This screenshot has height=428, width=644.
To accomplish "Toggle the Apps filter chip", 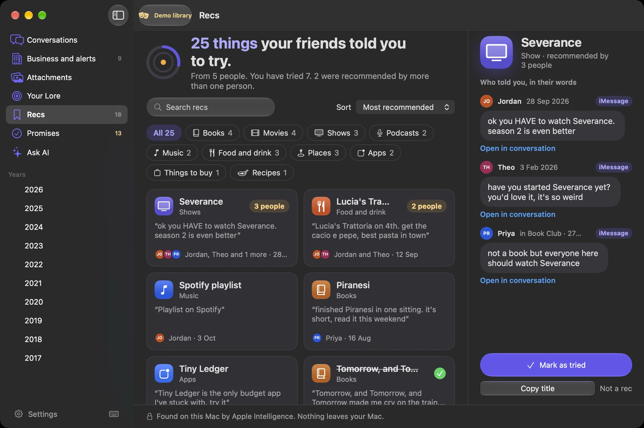I will click(x=375, y=153).
